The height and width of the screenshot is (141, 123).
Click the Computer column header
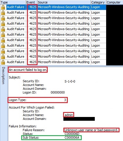coord(115,2)
